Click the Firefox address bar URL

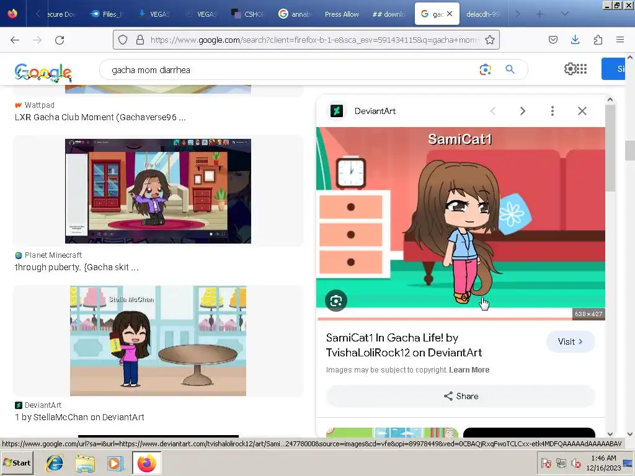(314, 40)
